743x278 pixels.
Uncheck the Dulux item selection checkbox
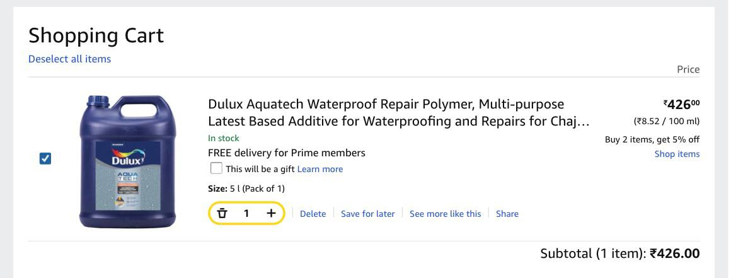pyautogui.click(x=45, y=158)
